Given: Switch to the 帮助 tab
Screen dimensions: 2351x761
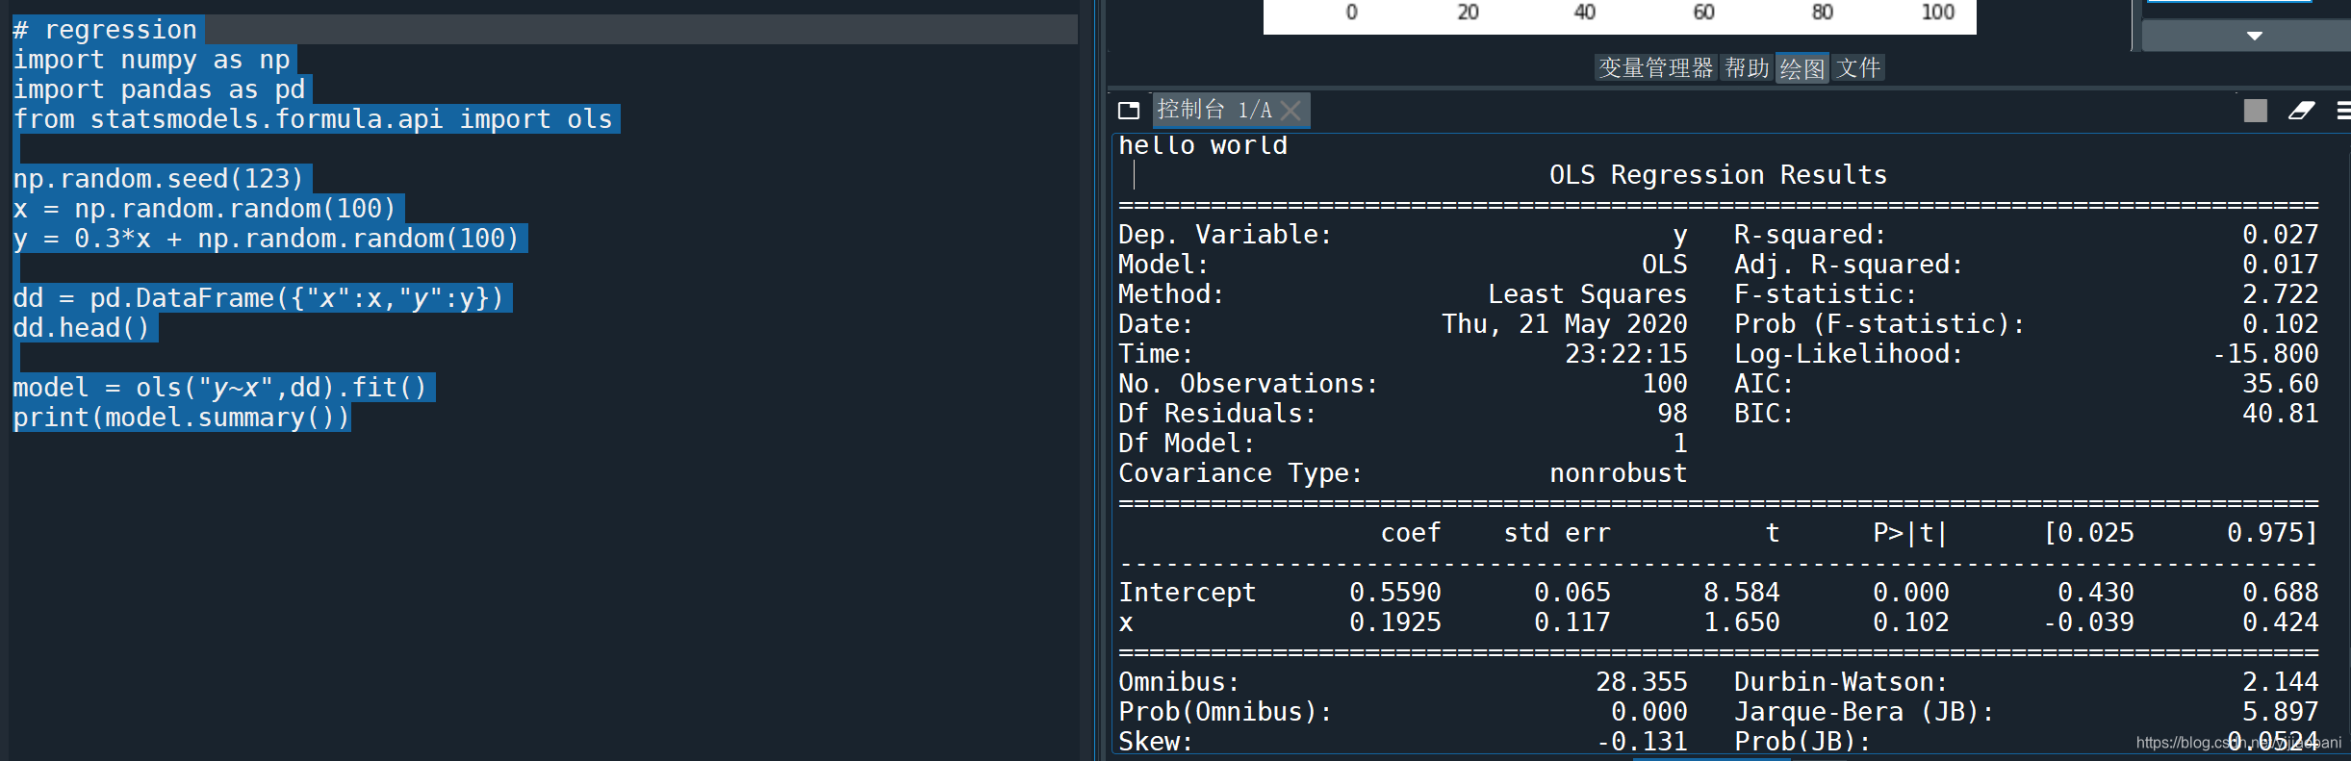Looking at the screenshot, I should tap(1747, 68).
